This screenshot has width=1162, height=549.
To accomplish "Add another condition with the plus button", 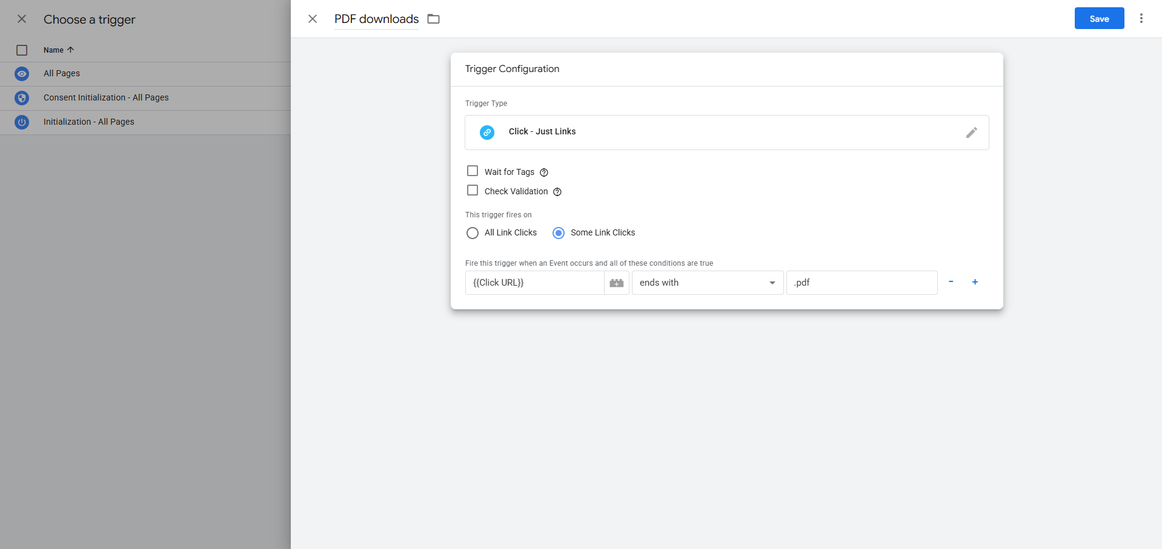I will tap(975, 282).
